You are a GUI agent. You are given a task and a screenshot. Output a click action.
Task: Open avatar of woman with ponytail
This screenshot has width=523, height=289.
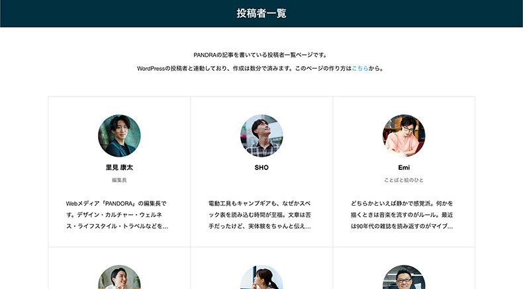(x=261, y=279)
